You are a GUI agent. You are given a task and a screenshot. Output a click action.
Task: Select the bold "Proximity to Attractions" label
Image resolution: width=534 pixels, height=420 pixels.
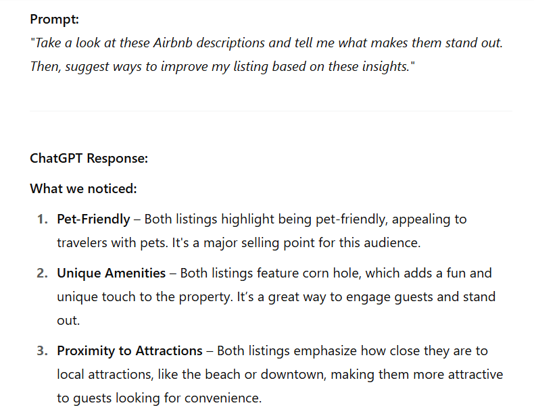coord(130,350)
